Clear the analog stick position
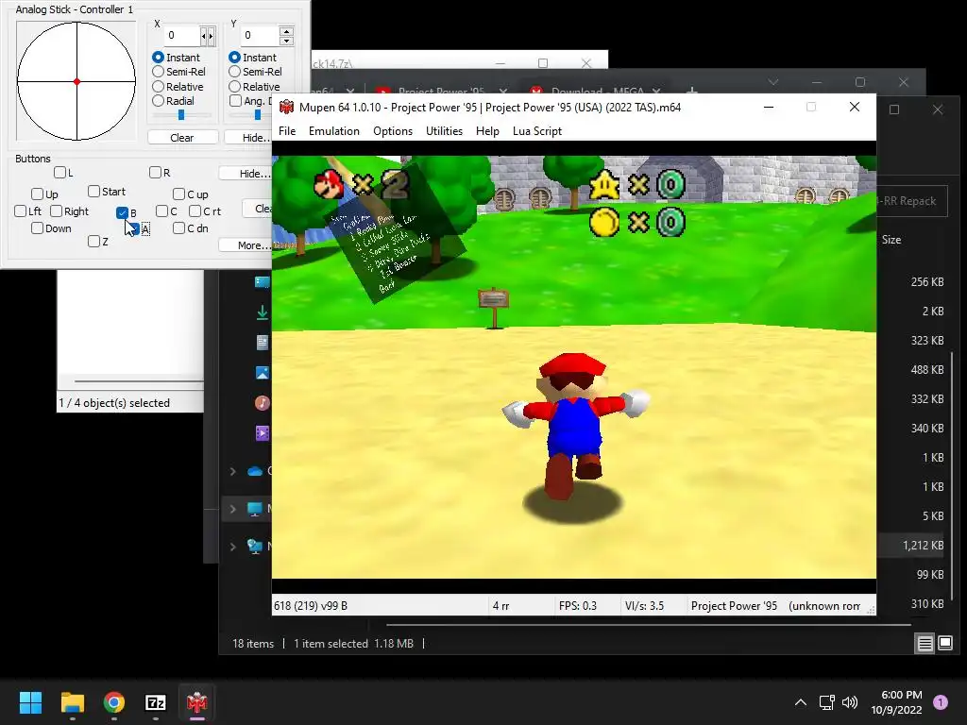The height and width of the screenshot is (725, 967). [x=182, y=138]
